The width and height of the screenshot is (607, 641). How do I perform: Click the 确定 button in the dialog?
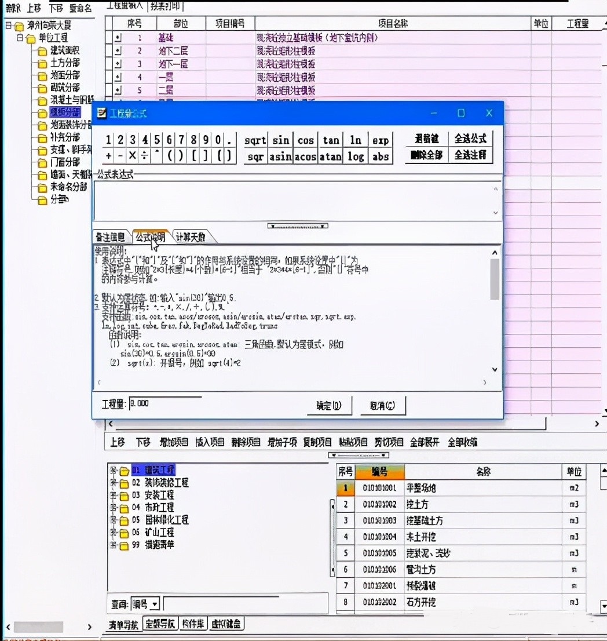329,406
